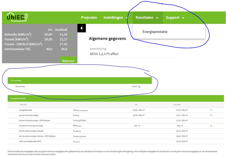This screenshot has height=156, width=226.
Task: Edit the omschrijving field BENG 1,2,3 PV effect
Action: [133, 54]
